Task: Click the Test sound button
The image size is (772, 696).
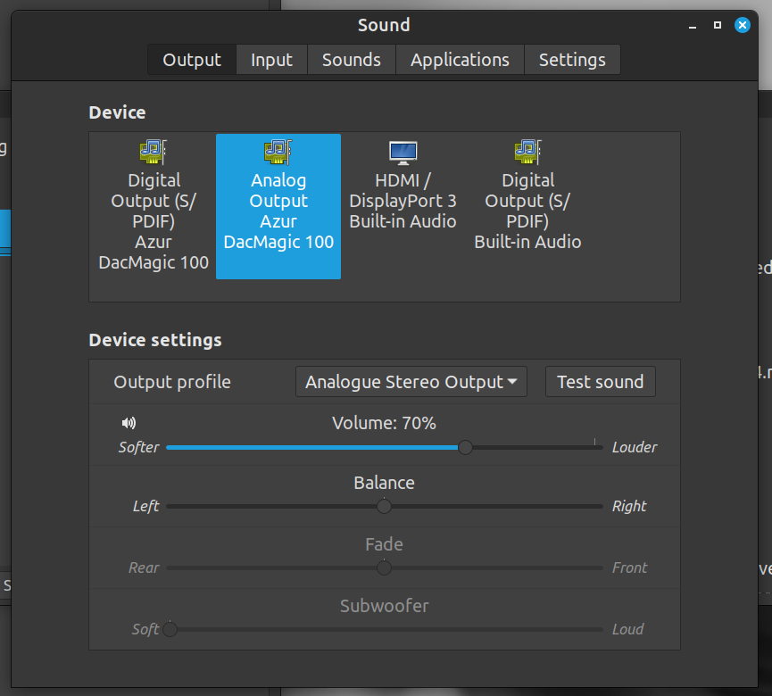Action: click(x=600, y=382)
